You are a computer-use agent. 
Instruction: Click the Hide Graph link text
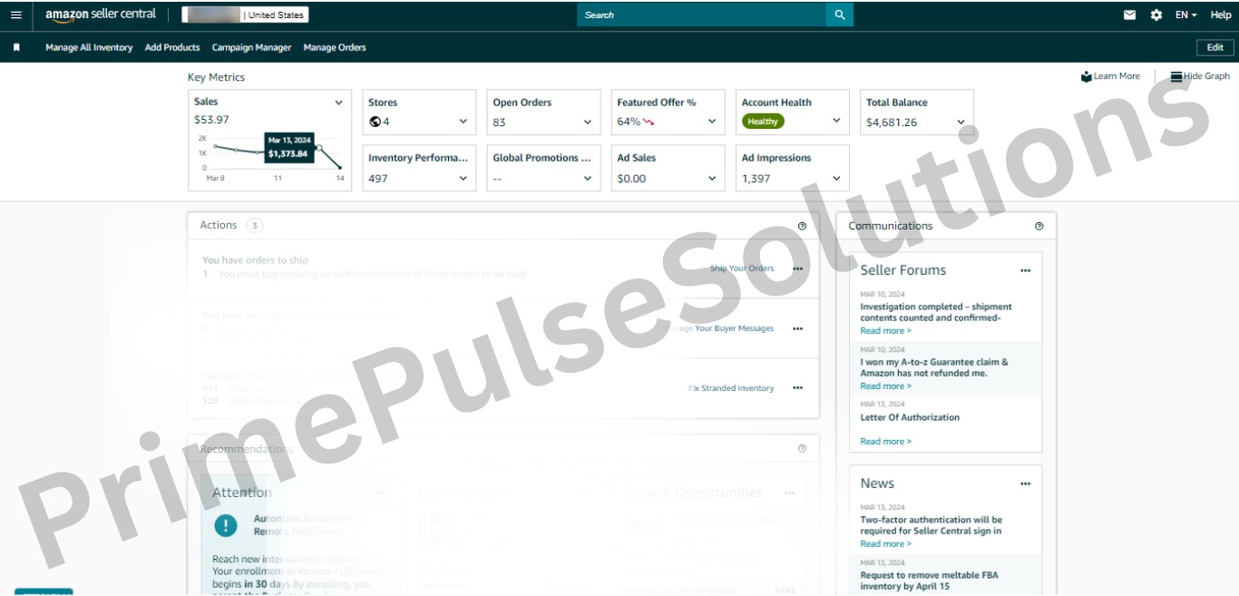1206,76
